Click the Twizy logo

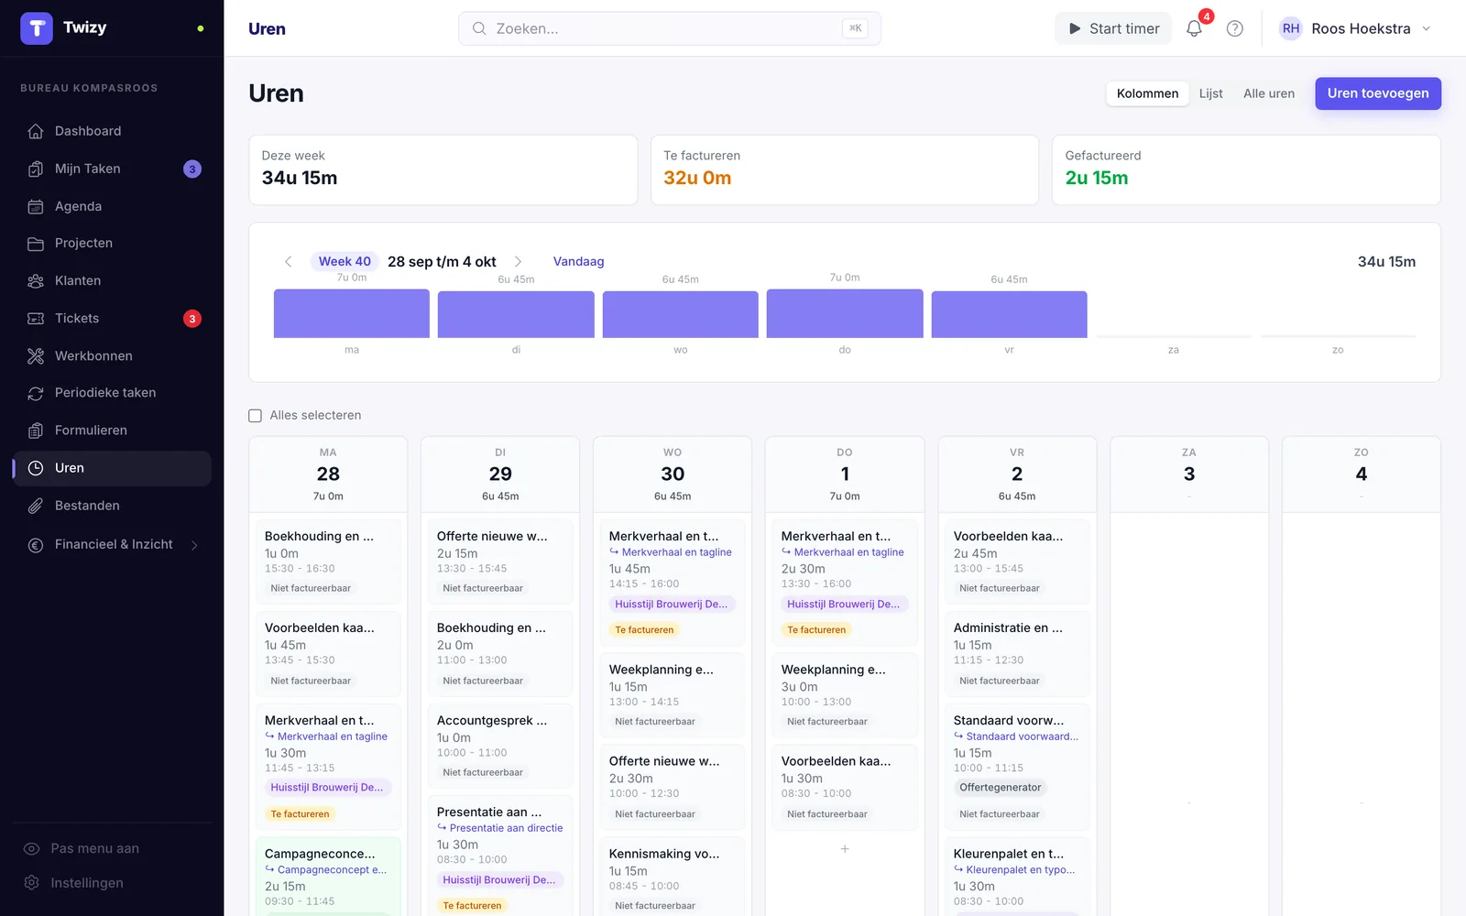(37, 28)
